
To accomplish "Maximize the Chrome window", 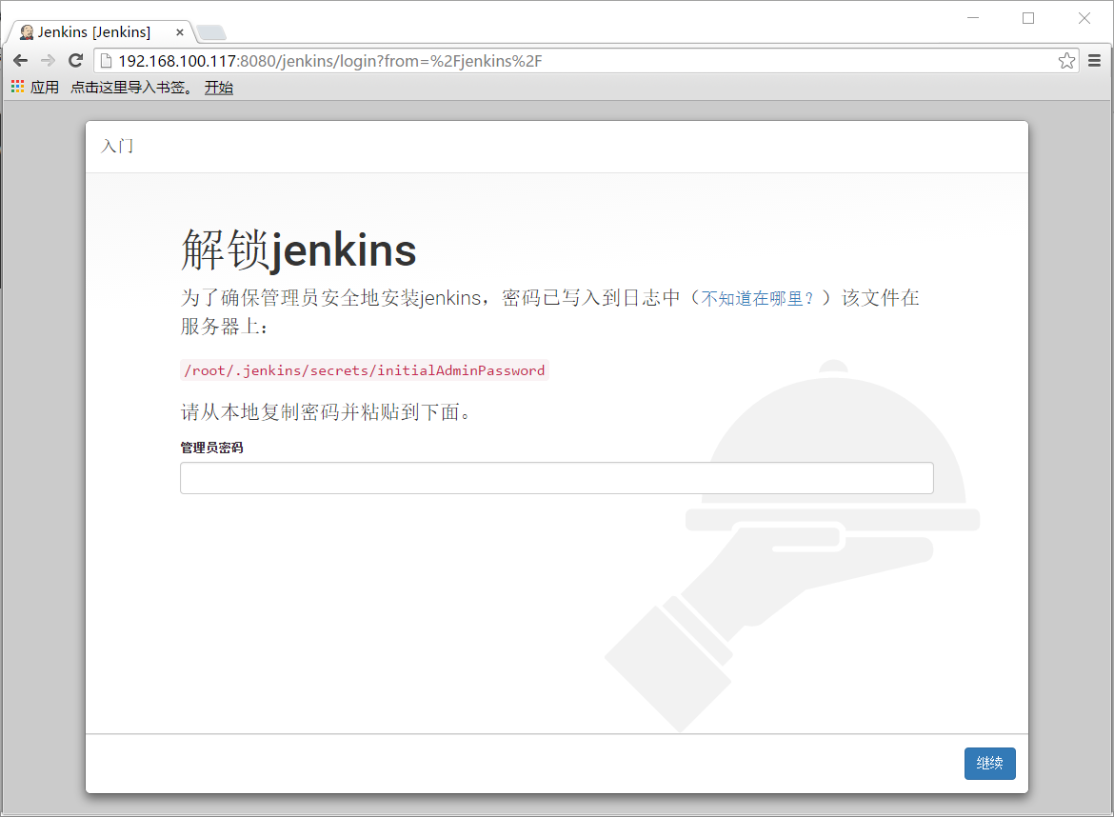I will tap(1028, 18).
